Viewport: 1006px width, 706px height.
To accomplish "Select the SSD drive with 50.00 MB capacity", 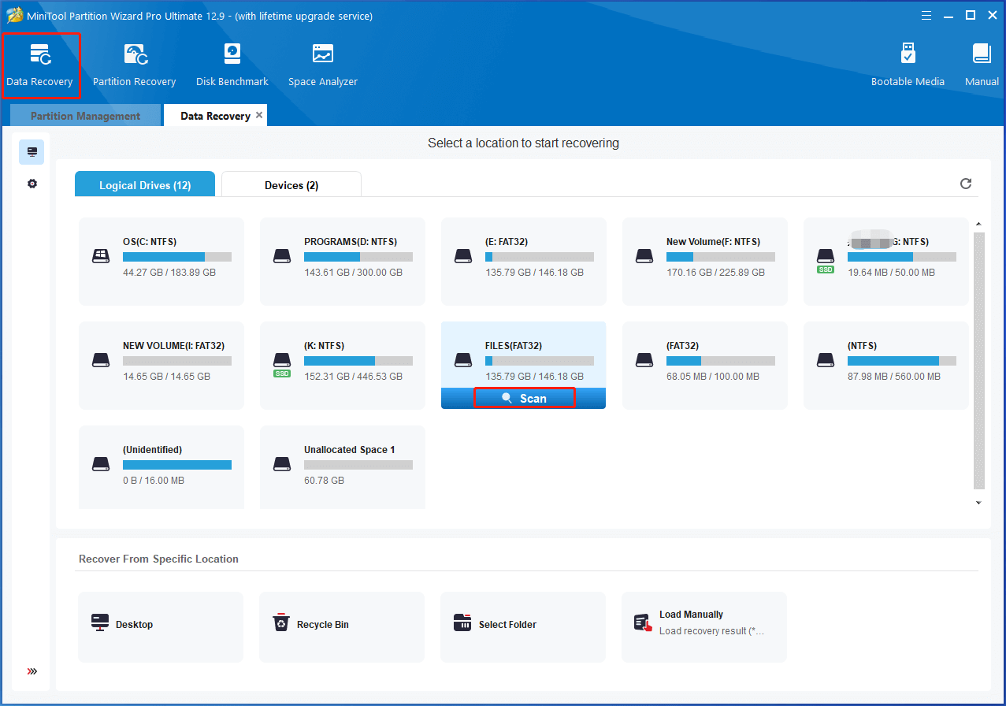I will [825, 259].
